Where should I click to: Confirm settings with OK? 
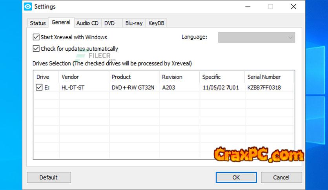pyautogui.click(x=236, y=177)
